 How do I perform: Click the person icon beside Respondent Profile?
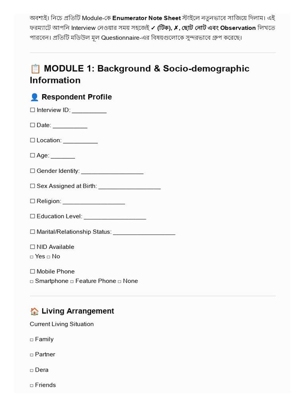coord(35,97)
